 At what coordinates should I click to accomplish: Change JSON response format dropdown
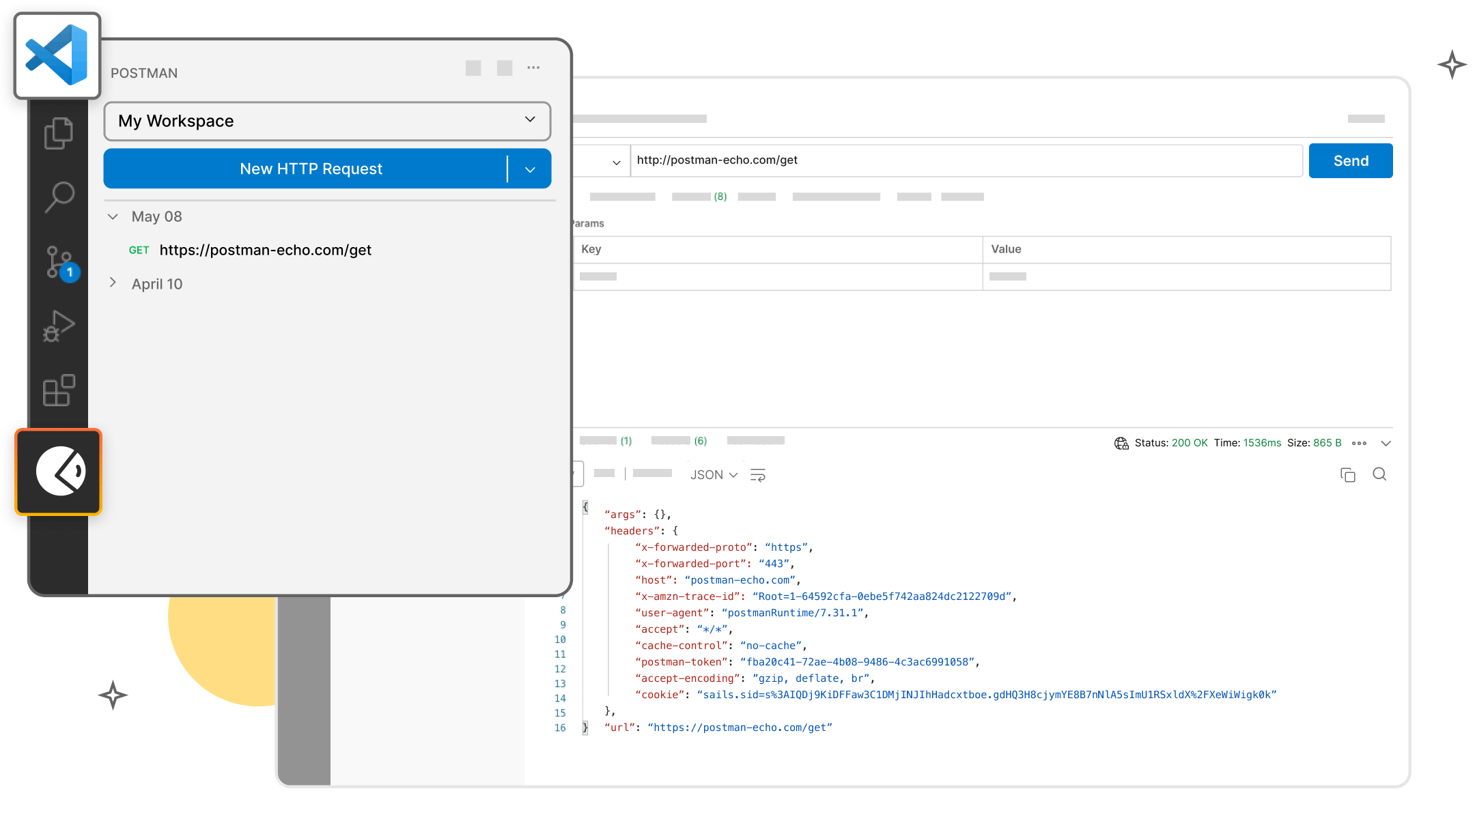pyautogui.click(x=714, y=475)
